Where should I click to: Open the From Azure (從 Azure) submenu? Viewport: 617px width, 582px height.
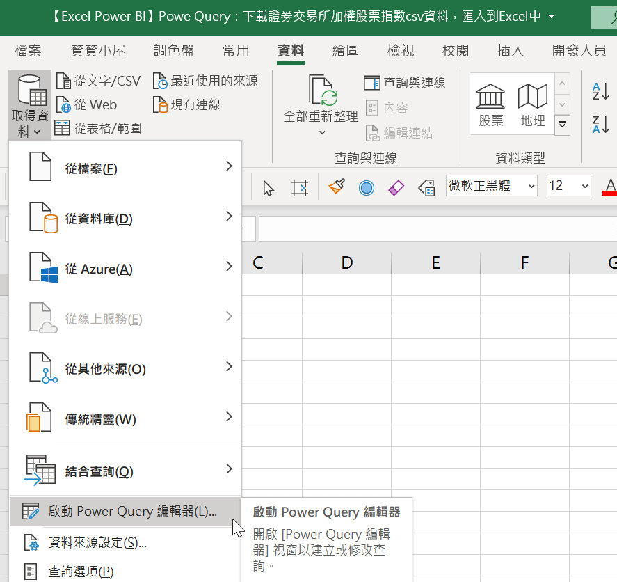point(125,267)
